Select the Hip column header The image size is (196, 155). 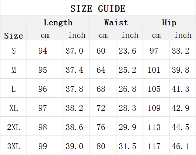tap(169, 22)
